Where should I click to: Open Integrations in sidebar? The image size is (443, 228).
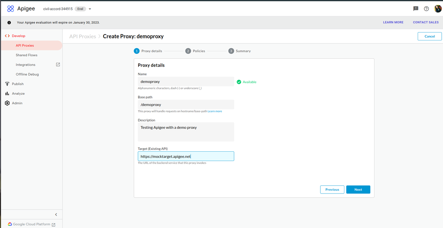coord(26,65)
